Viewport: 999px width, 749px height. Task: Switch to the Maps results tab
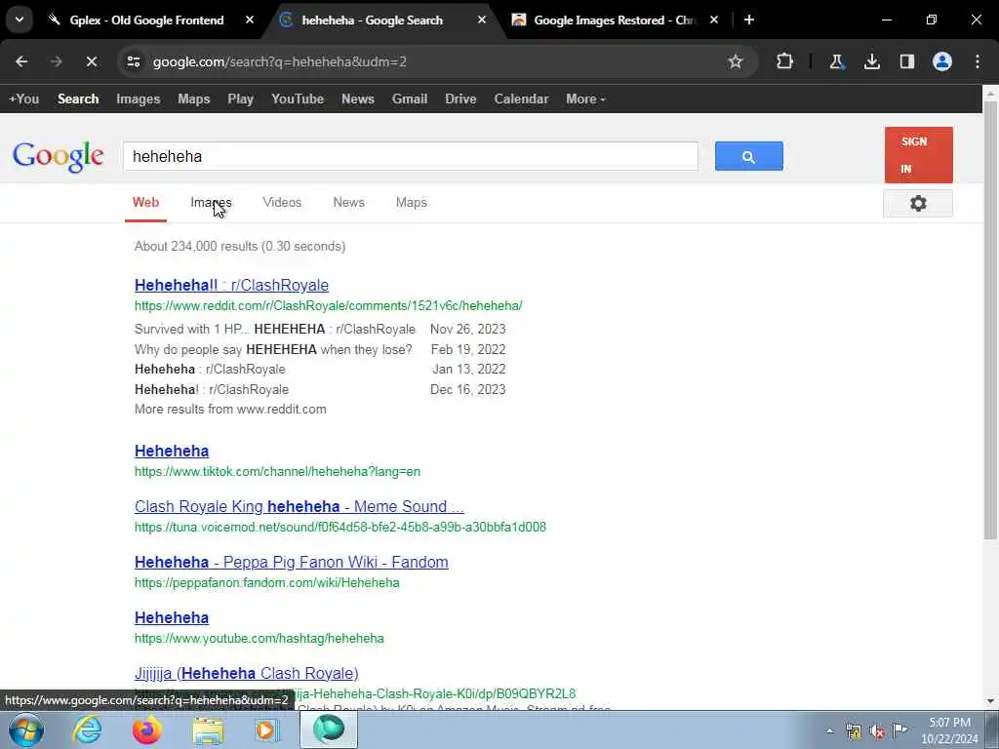tap(411, 203)
